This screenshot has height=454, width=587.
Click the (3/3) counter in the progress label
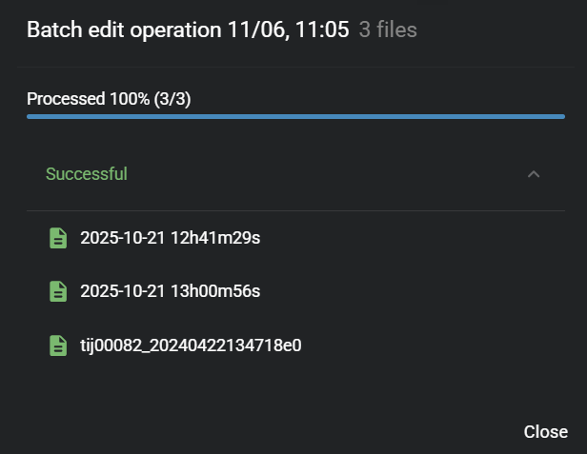pos(172,99)
